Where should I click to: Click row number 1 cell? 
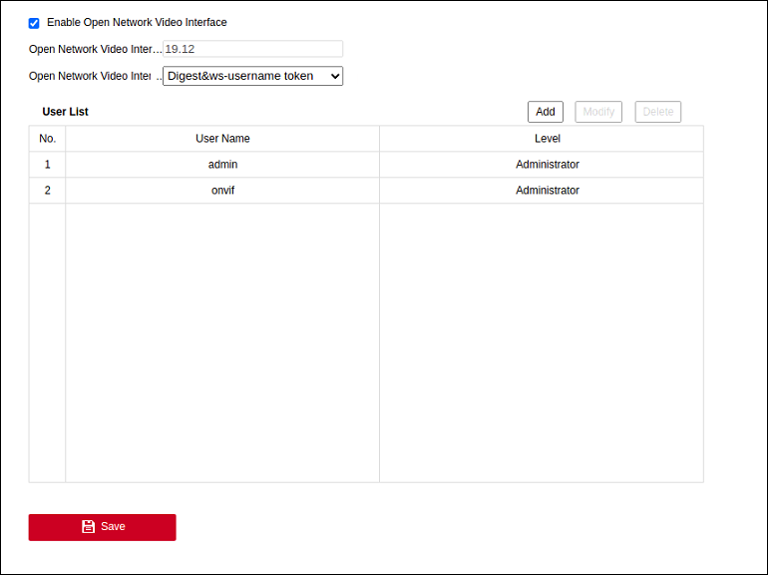click(47, 165)
